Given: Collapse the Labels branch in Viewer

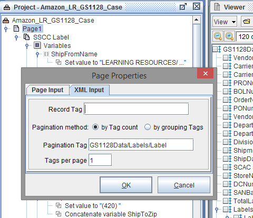Looking at the screenshot, I should 217,210.
